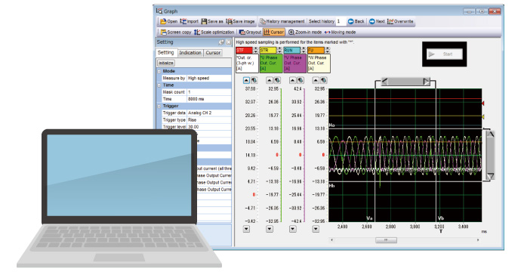This screenshot has width=521, height=272.
Task: Run Scale optimization
Action: click(x=214, y=32)
